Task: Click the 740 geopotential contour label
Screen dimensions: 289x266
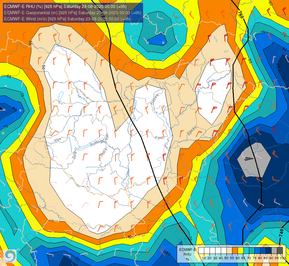Action: tap(281, 233)
